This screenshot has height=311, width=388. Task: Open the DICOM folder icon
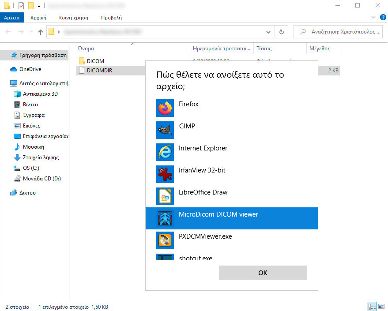click(82, 61)
